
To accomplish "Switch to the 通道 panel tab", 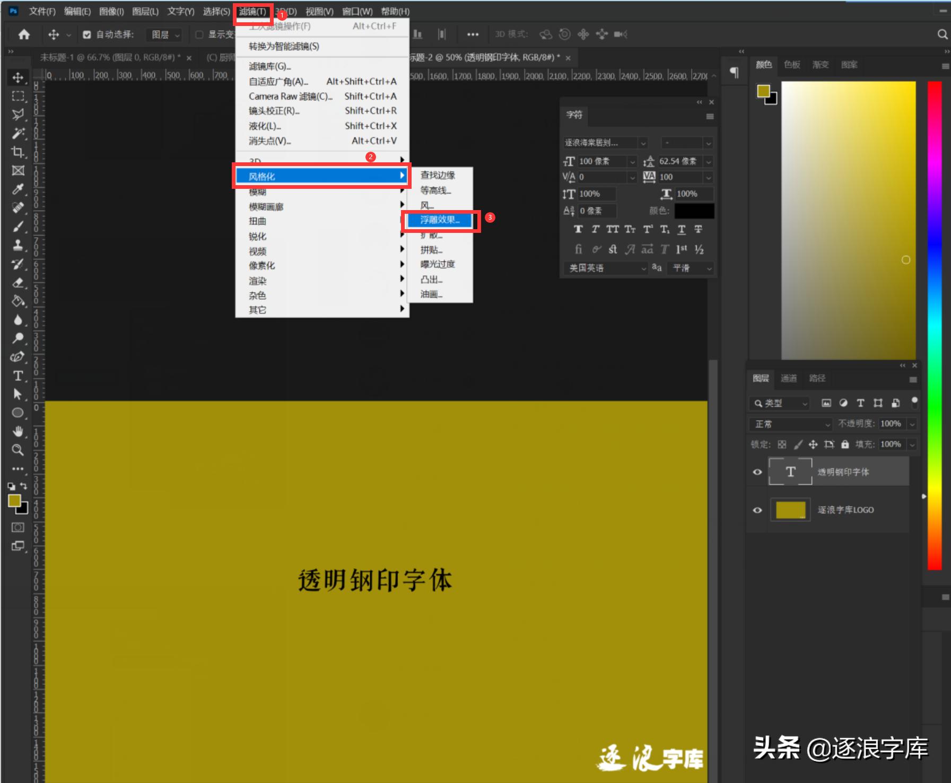I will coord(789,378).
